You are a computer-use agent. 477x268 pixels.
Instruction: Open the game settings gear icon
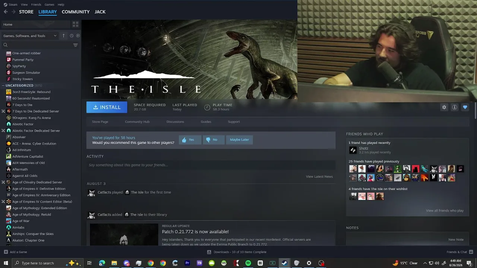[x=444, y=107]
